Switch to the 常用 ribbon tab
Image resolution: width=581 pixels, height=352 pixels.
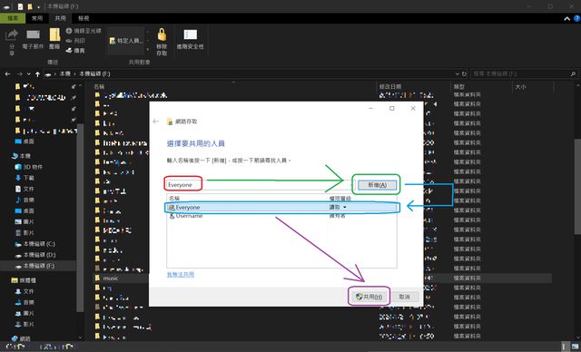37,18
